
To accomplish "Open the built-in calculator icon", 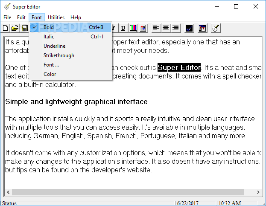I will pyautogui.click(x=202, y=28).
